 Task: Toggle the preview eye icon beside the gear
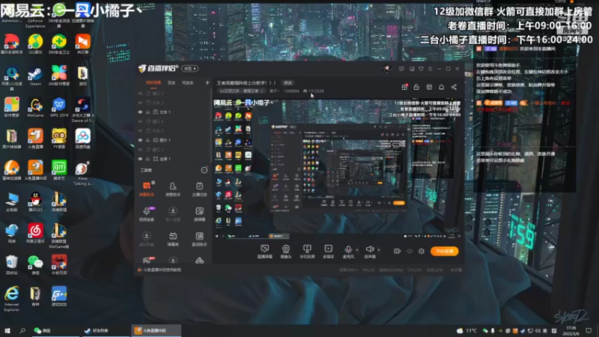[410, 251]
